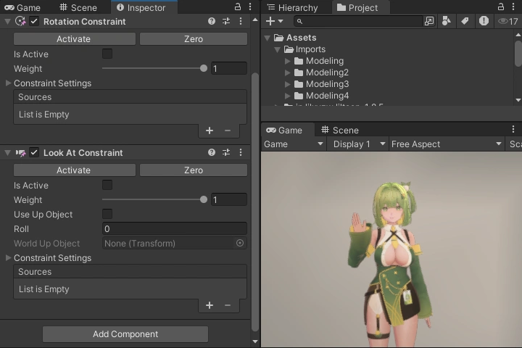This screenshot has width=522, height=348.
Task: Open Look At Constraint three-dot context menu
Action: click(x=241, y=152)
